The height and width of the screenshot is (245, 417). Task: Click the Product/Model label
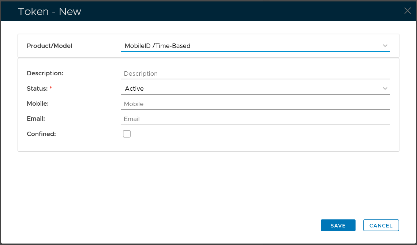(x=49, y=46)
